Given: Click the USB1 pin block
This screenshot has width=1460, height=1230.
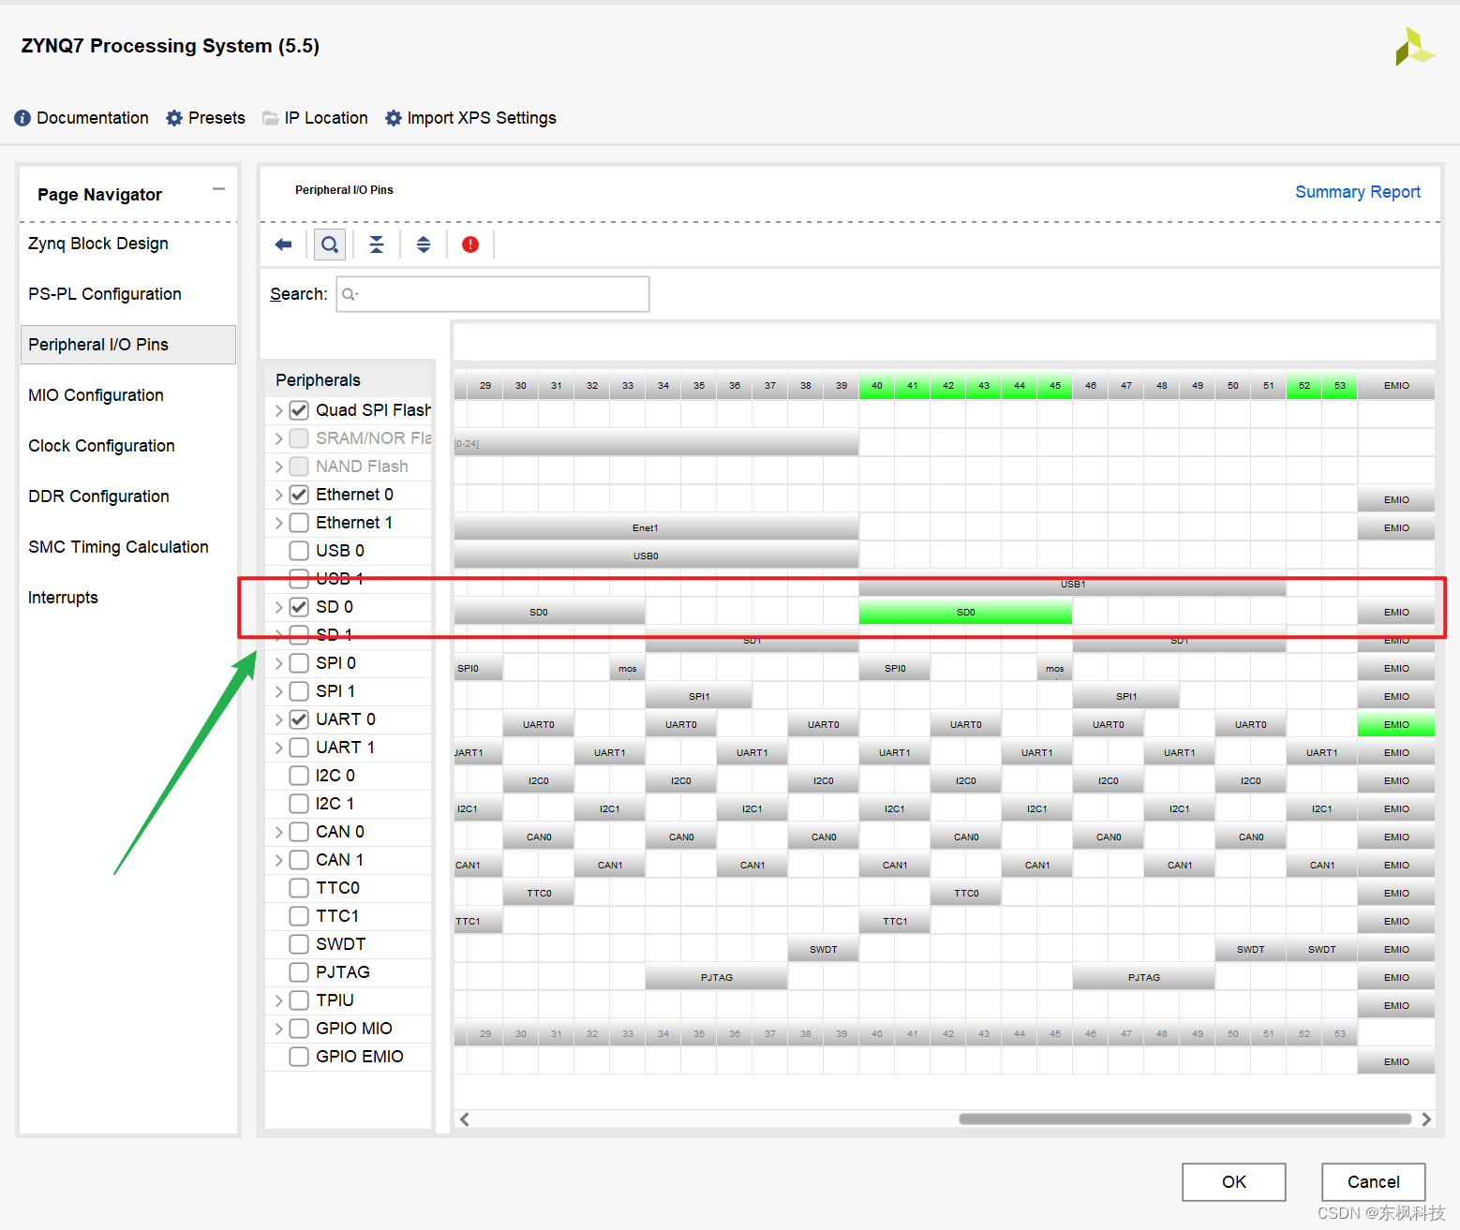Looking at the screenshot, I should [1072, 584].
